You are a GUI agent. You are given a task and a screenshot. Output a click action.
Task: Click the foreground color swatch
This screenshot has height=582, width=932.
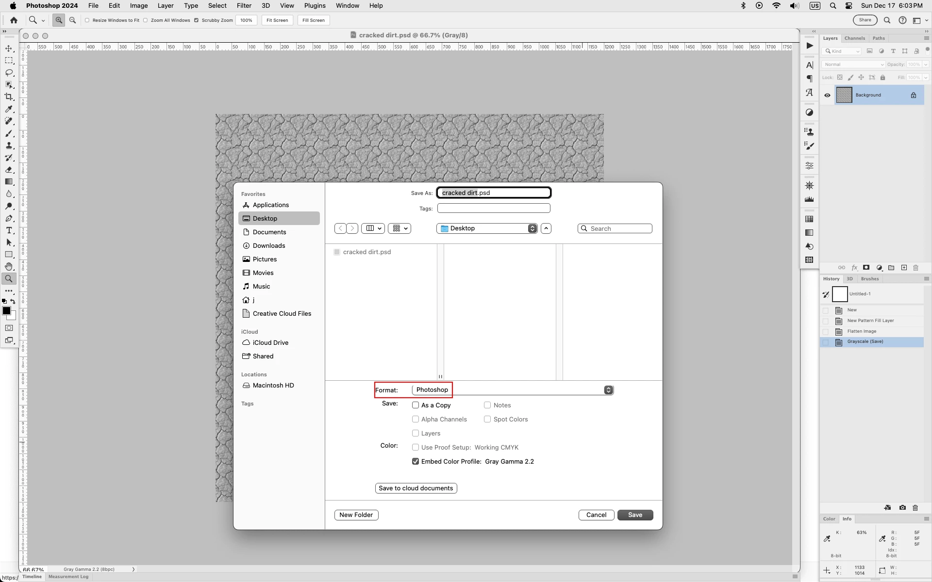[x=6, y=311]
